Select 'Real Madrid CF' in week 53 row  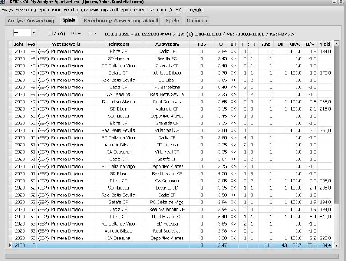167,217
